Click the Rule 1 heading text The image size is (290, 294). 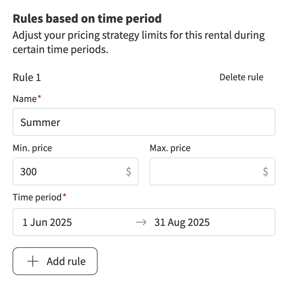[x=27, y=77]
